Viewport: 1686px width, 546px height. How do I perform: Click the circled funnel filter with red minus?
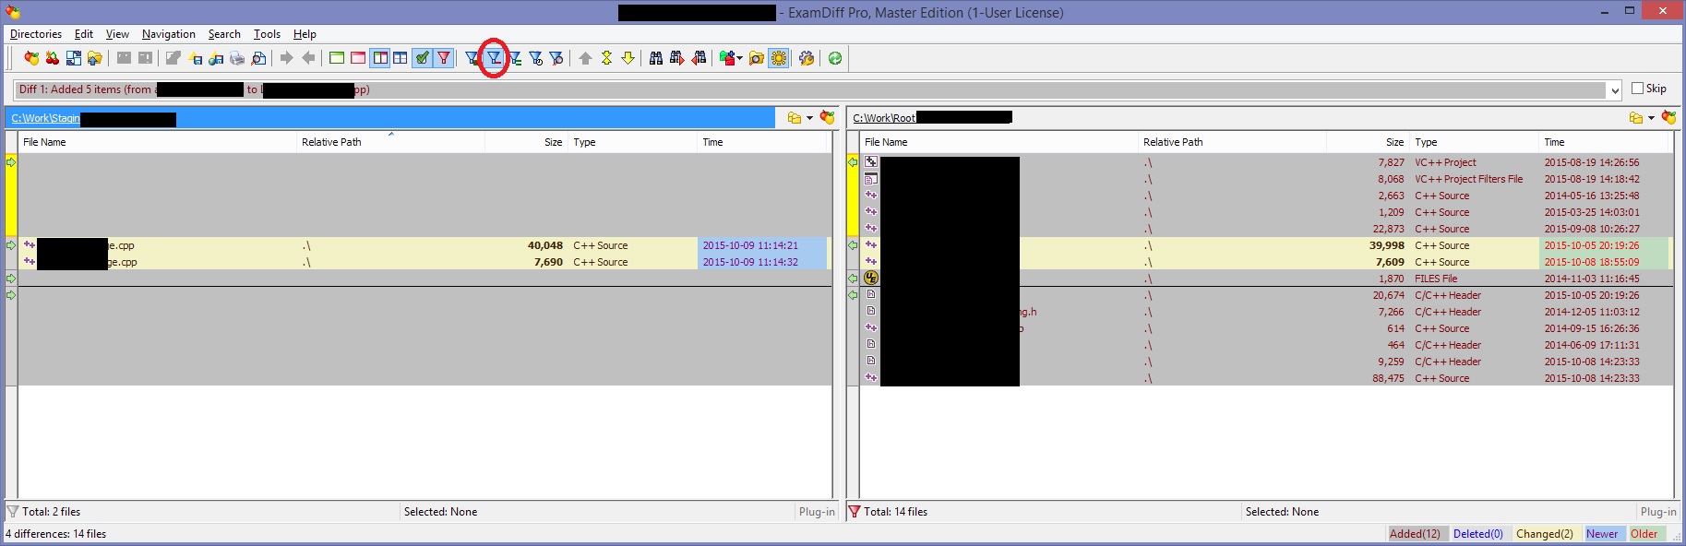pos(495,58)
